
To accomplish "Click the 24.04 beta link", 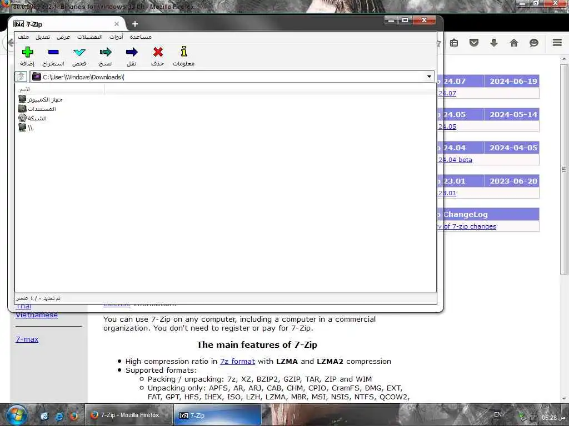I will coord(455,160).
